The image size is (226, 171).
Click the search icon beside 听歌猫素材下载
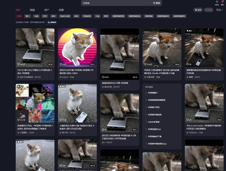tap(146, 136)
